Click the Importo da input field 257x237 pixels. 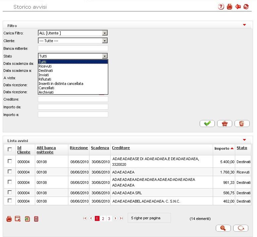pos(73,107)
